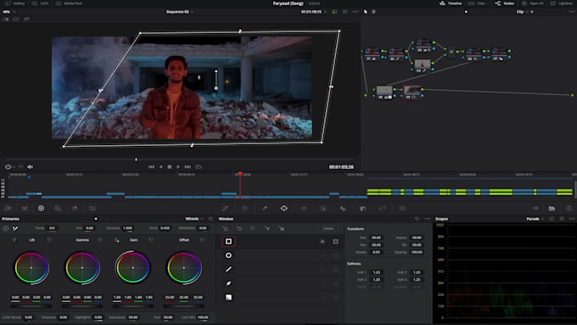Image resolution: width=577 pixels, height=325 pixels.
Task: Toggle the Timeline panel tab
Action: (451, 3)
